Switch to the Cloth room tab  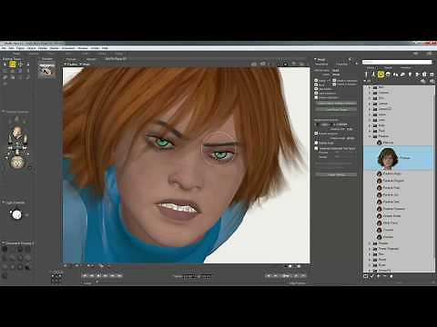click(x=86, y=54)
